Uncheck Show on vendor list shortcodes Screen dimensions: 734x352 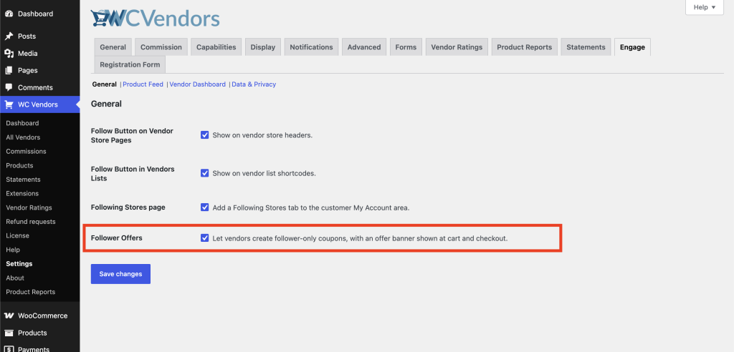pos(204,173)
